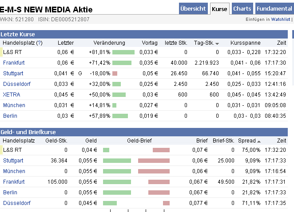Click the sort arrow next to Spread

point(259,141)
